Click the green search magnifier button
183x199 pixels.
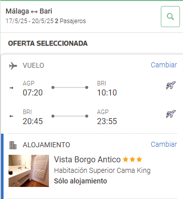[x=170, y=17]
